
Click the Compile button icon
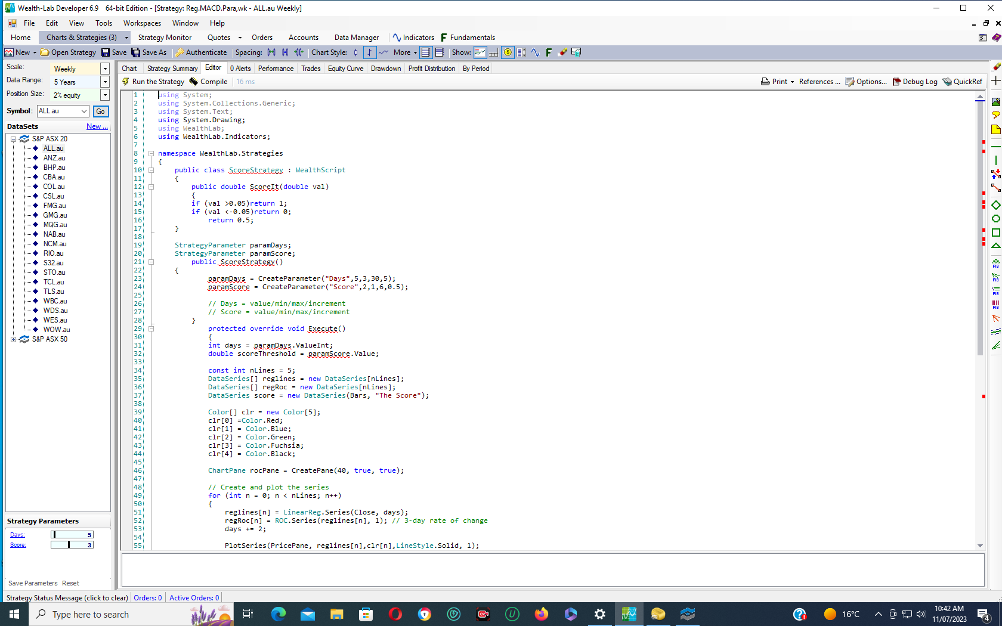[x=194, y=82]
